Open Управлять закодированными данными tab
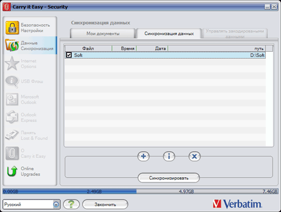Viewport: 281px width, 212px height. click(235, 34)
